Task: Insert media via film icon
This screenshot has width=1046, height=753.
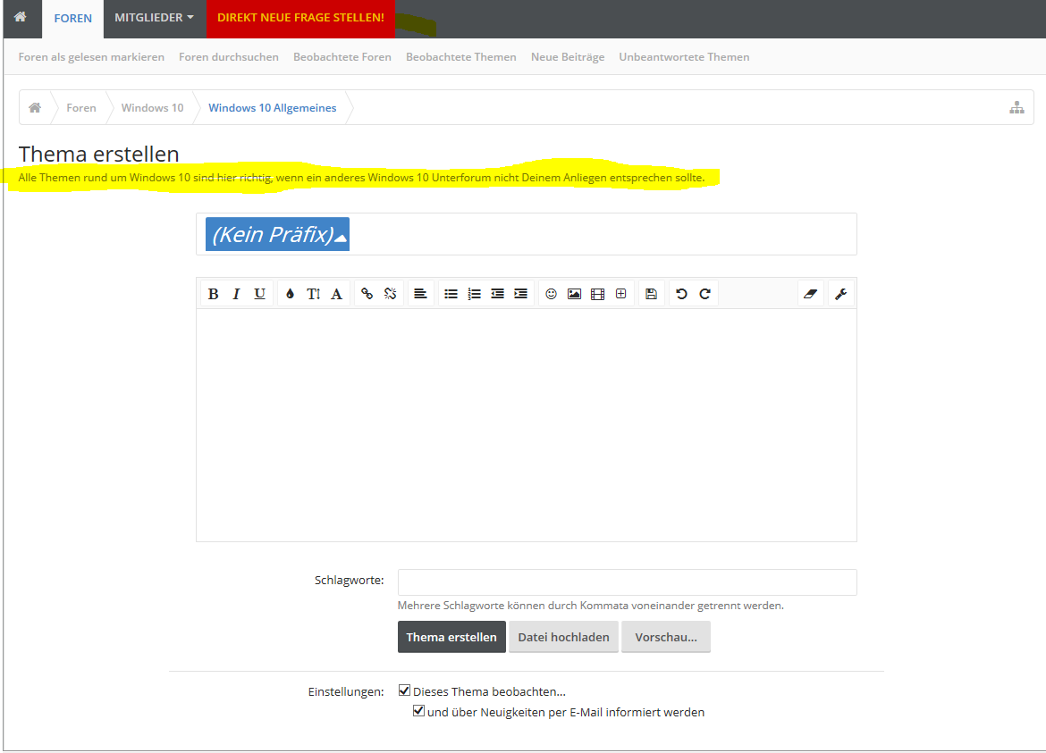Action: click(x=598, y=294)
